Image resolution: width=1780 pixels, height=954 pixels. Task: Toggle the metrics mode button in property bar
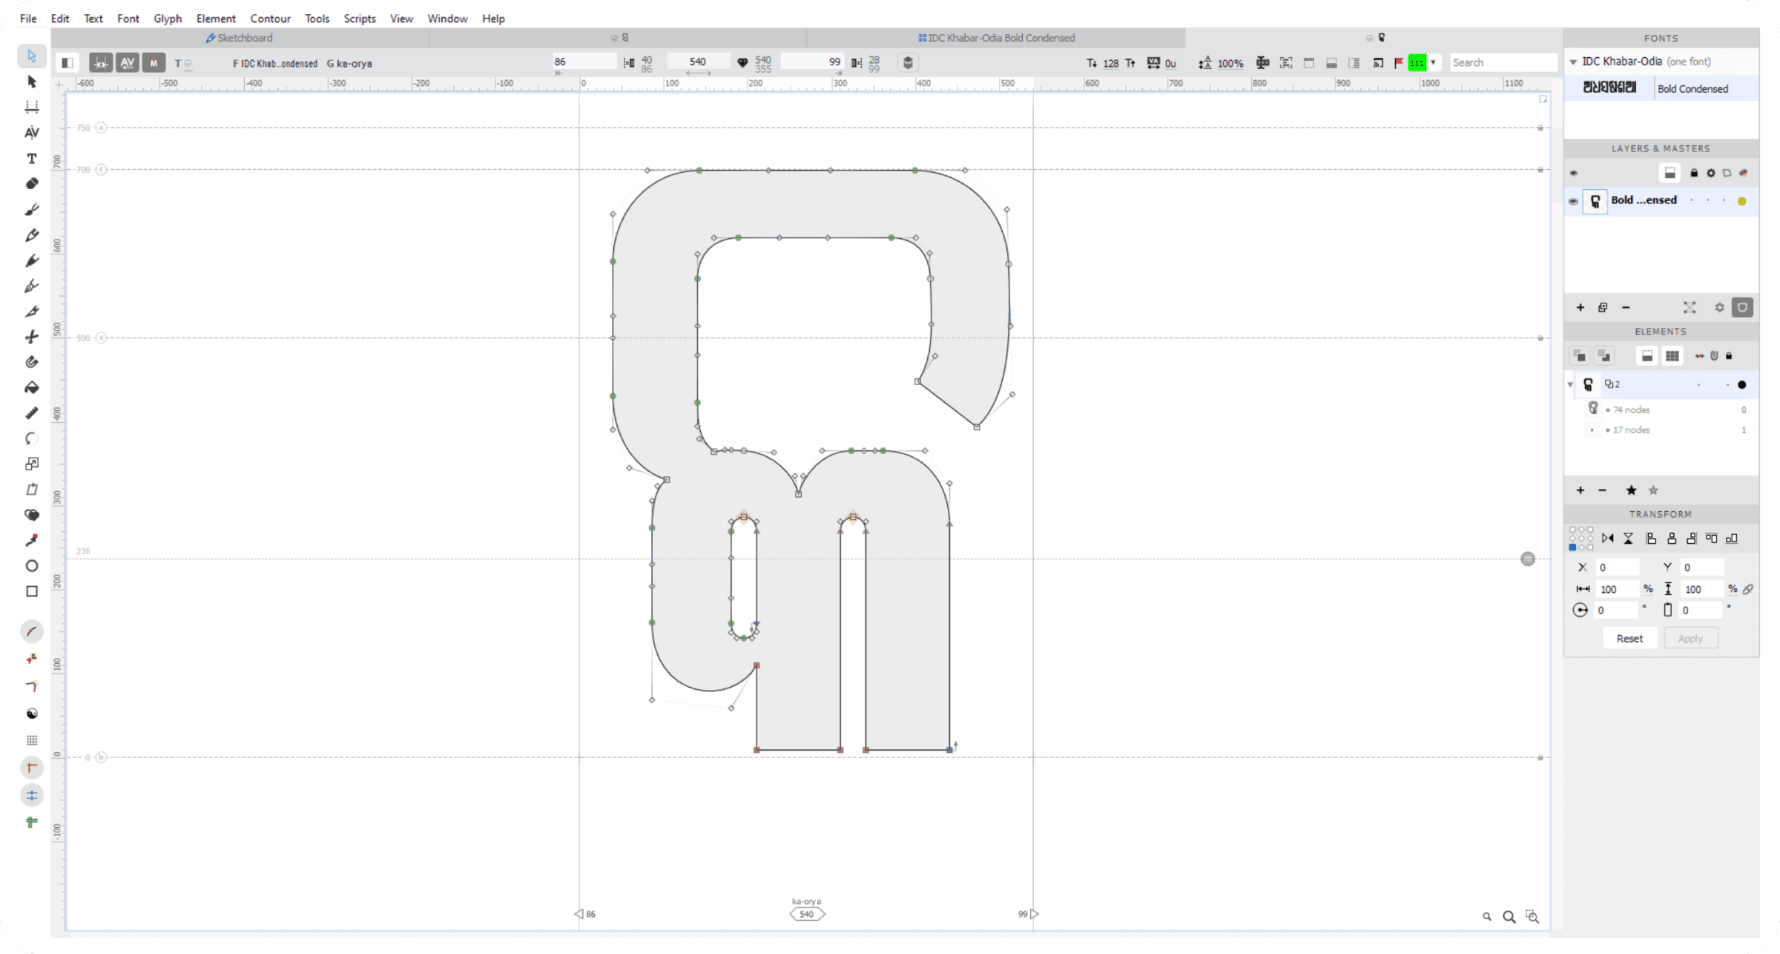(x=101, y=63)
